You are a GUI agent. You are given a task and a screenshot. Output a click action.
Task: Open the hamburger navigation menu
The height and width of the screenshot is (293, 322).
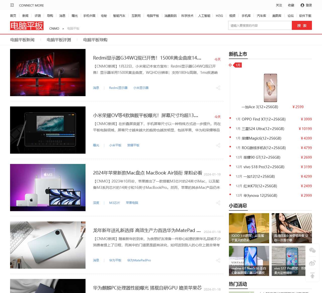coord(12,5)
